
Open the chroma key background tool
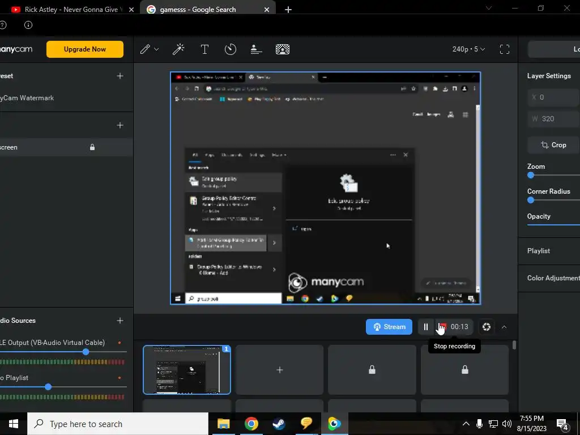click(283, 49)
